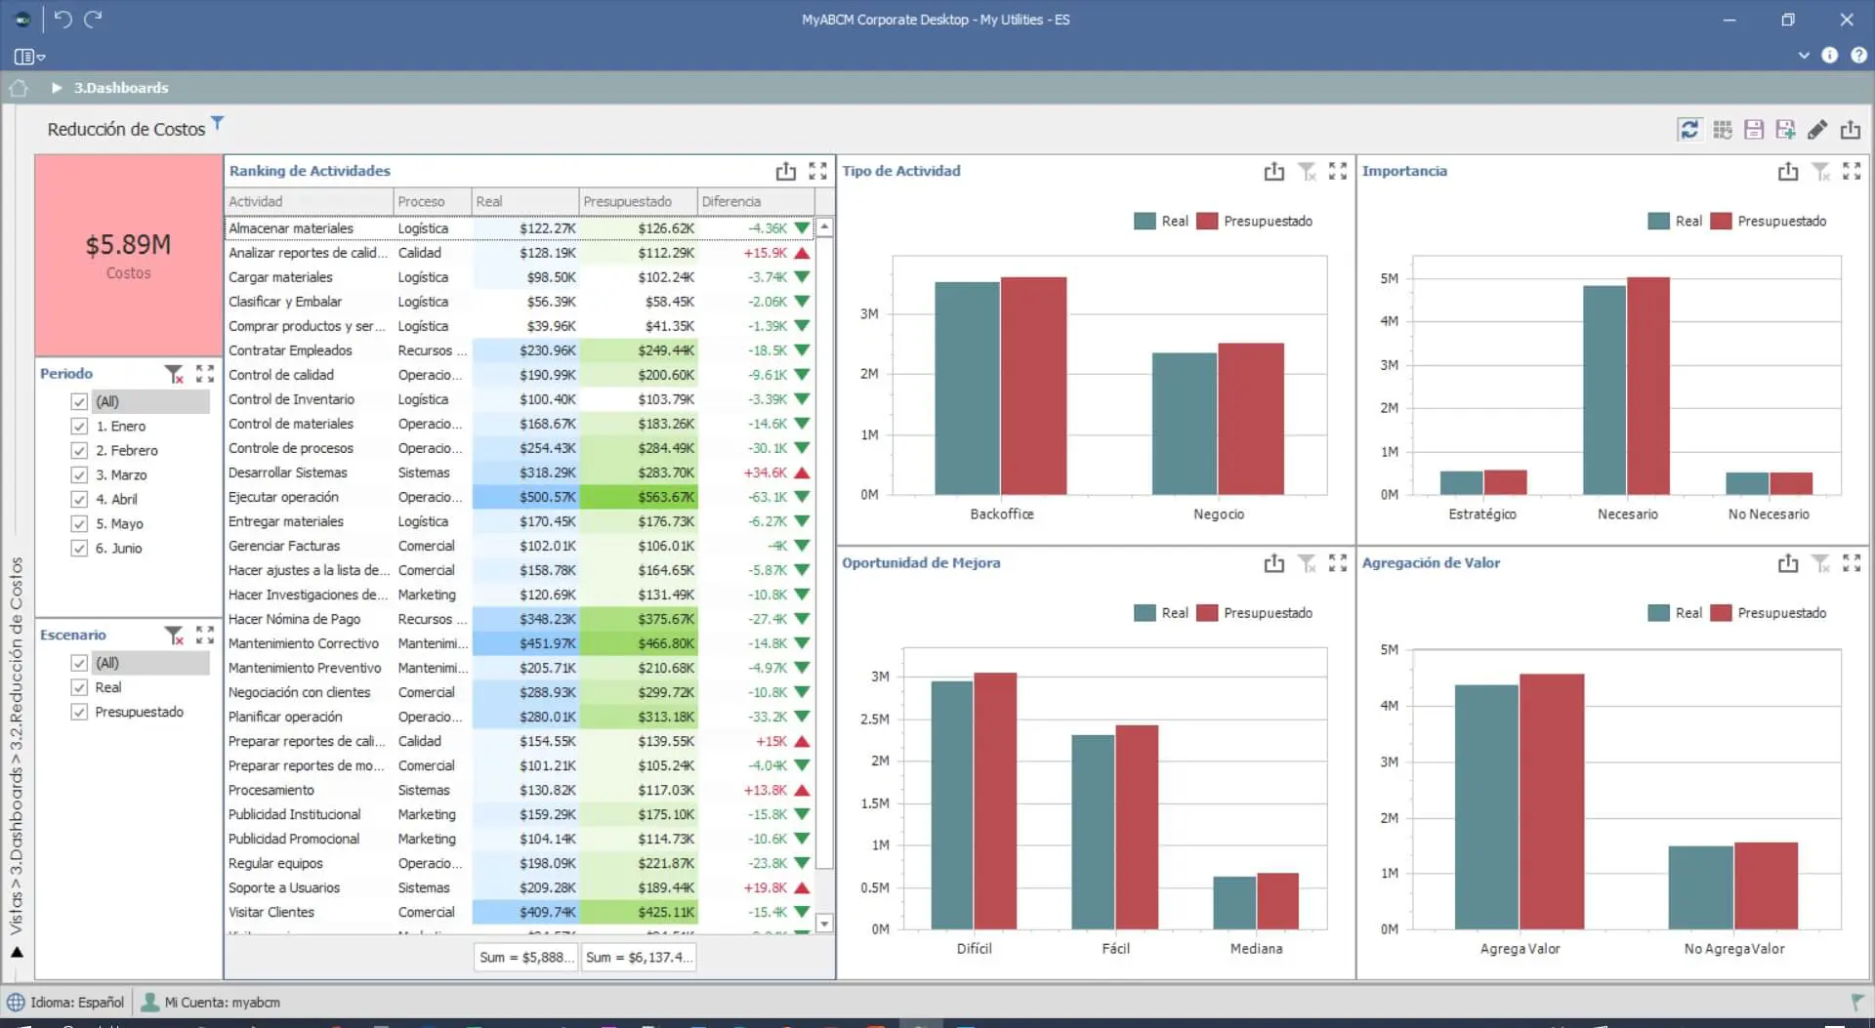This screenshot has height=1028, width=1875.
Task: Click the table scroll down arrow
Action: point(824,924)
